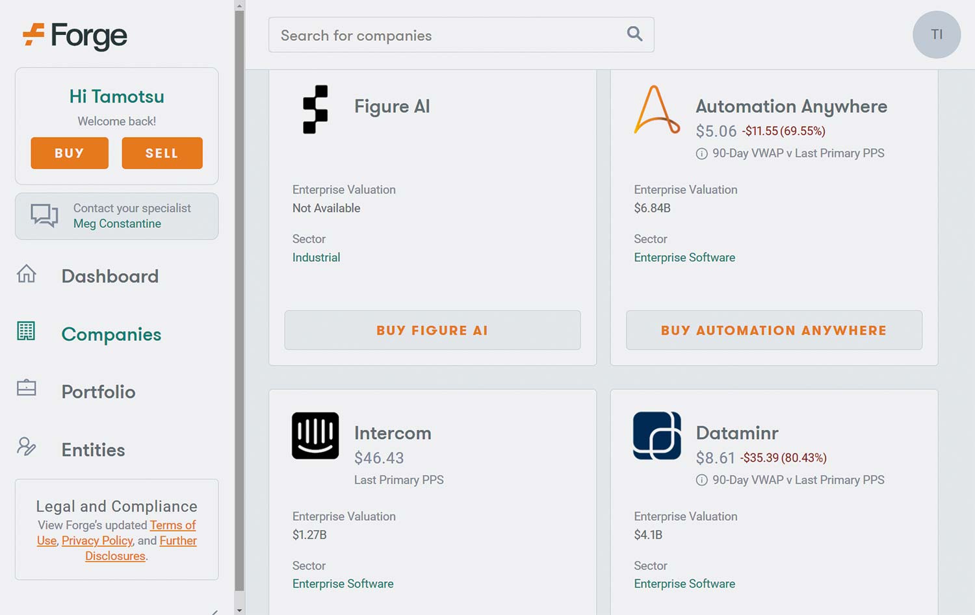Image resolution: width=975 pixels, height=615 pixels.
Task: Click the Hi Tamotsu greeting
Action: (117, 96)
